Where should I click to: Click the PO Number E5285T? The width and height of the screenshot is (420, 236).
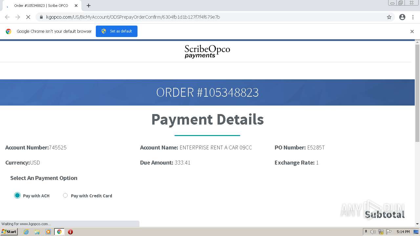point(300,147)
